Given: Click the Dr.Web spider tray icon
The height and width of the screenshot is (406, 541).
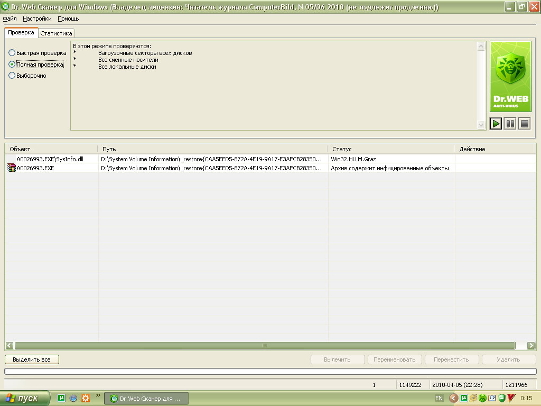Looking at the screenshot, I should click(x=483, y=398).
